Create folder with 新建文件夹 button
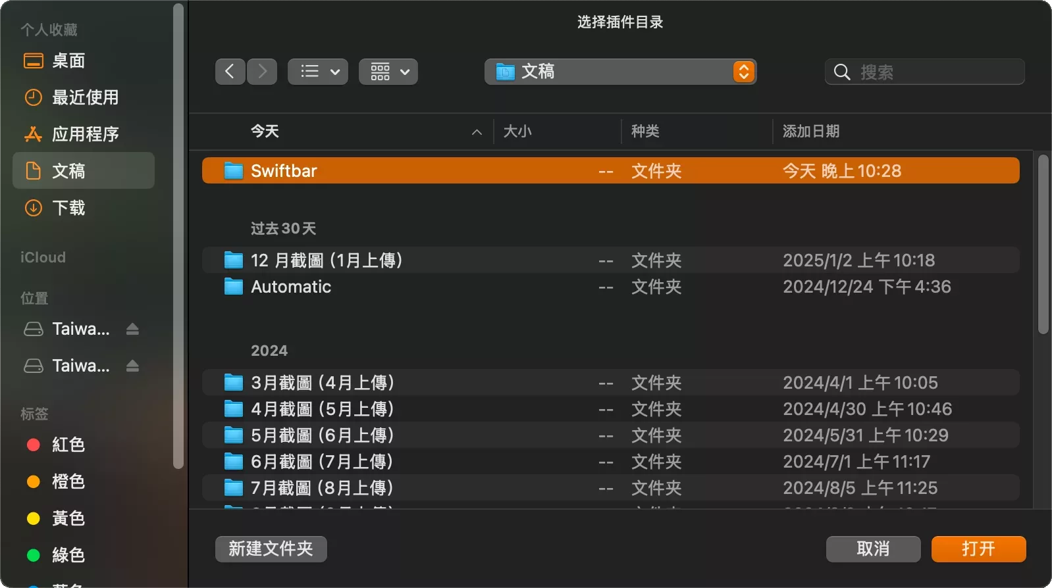The height and width of the screenshot is (588, 1052). coord(271,549)
